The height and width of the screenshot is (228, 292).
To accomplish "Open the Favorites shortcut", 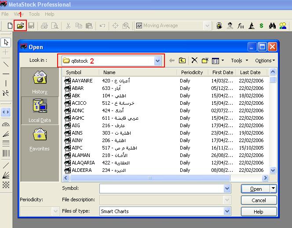I will click(x=40, y=139).
